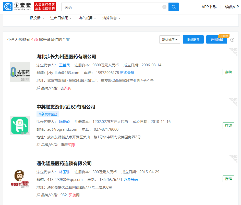Click the Qichacha logo icon
The height and width of the screenshot is (205, 241).
tap(8, 7)
